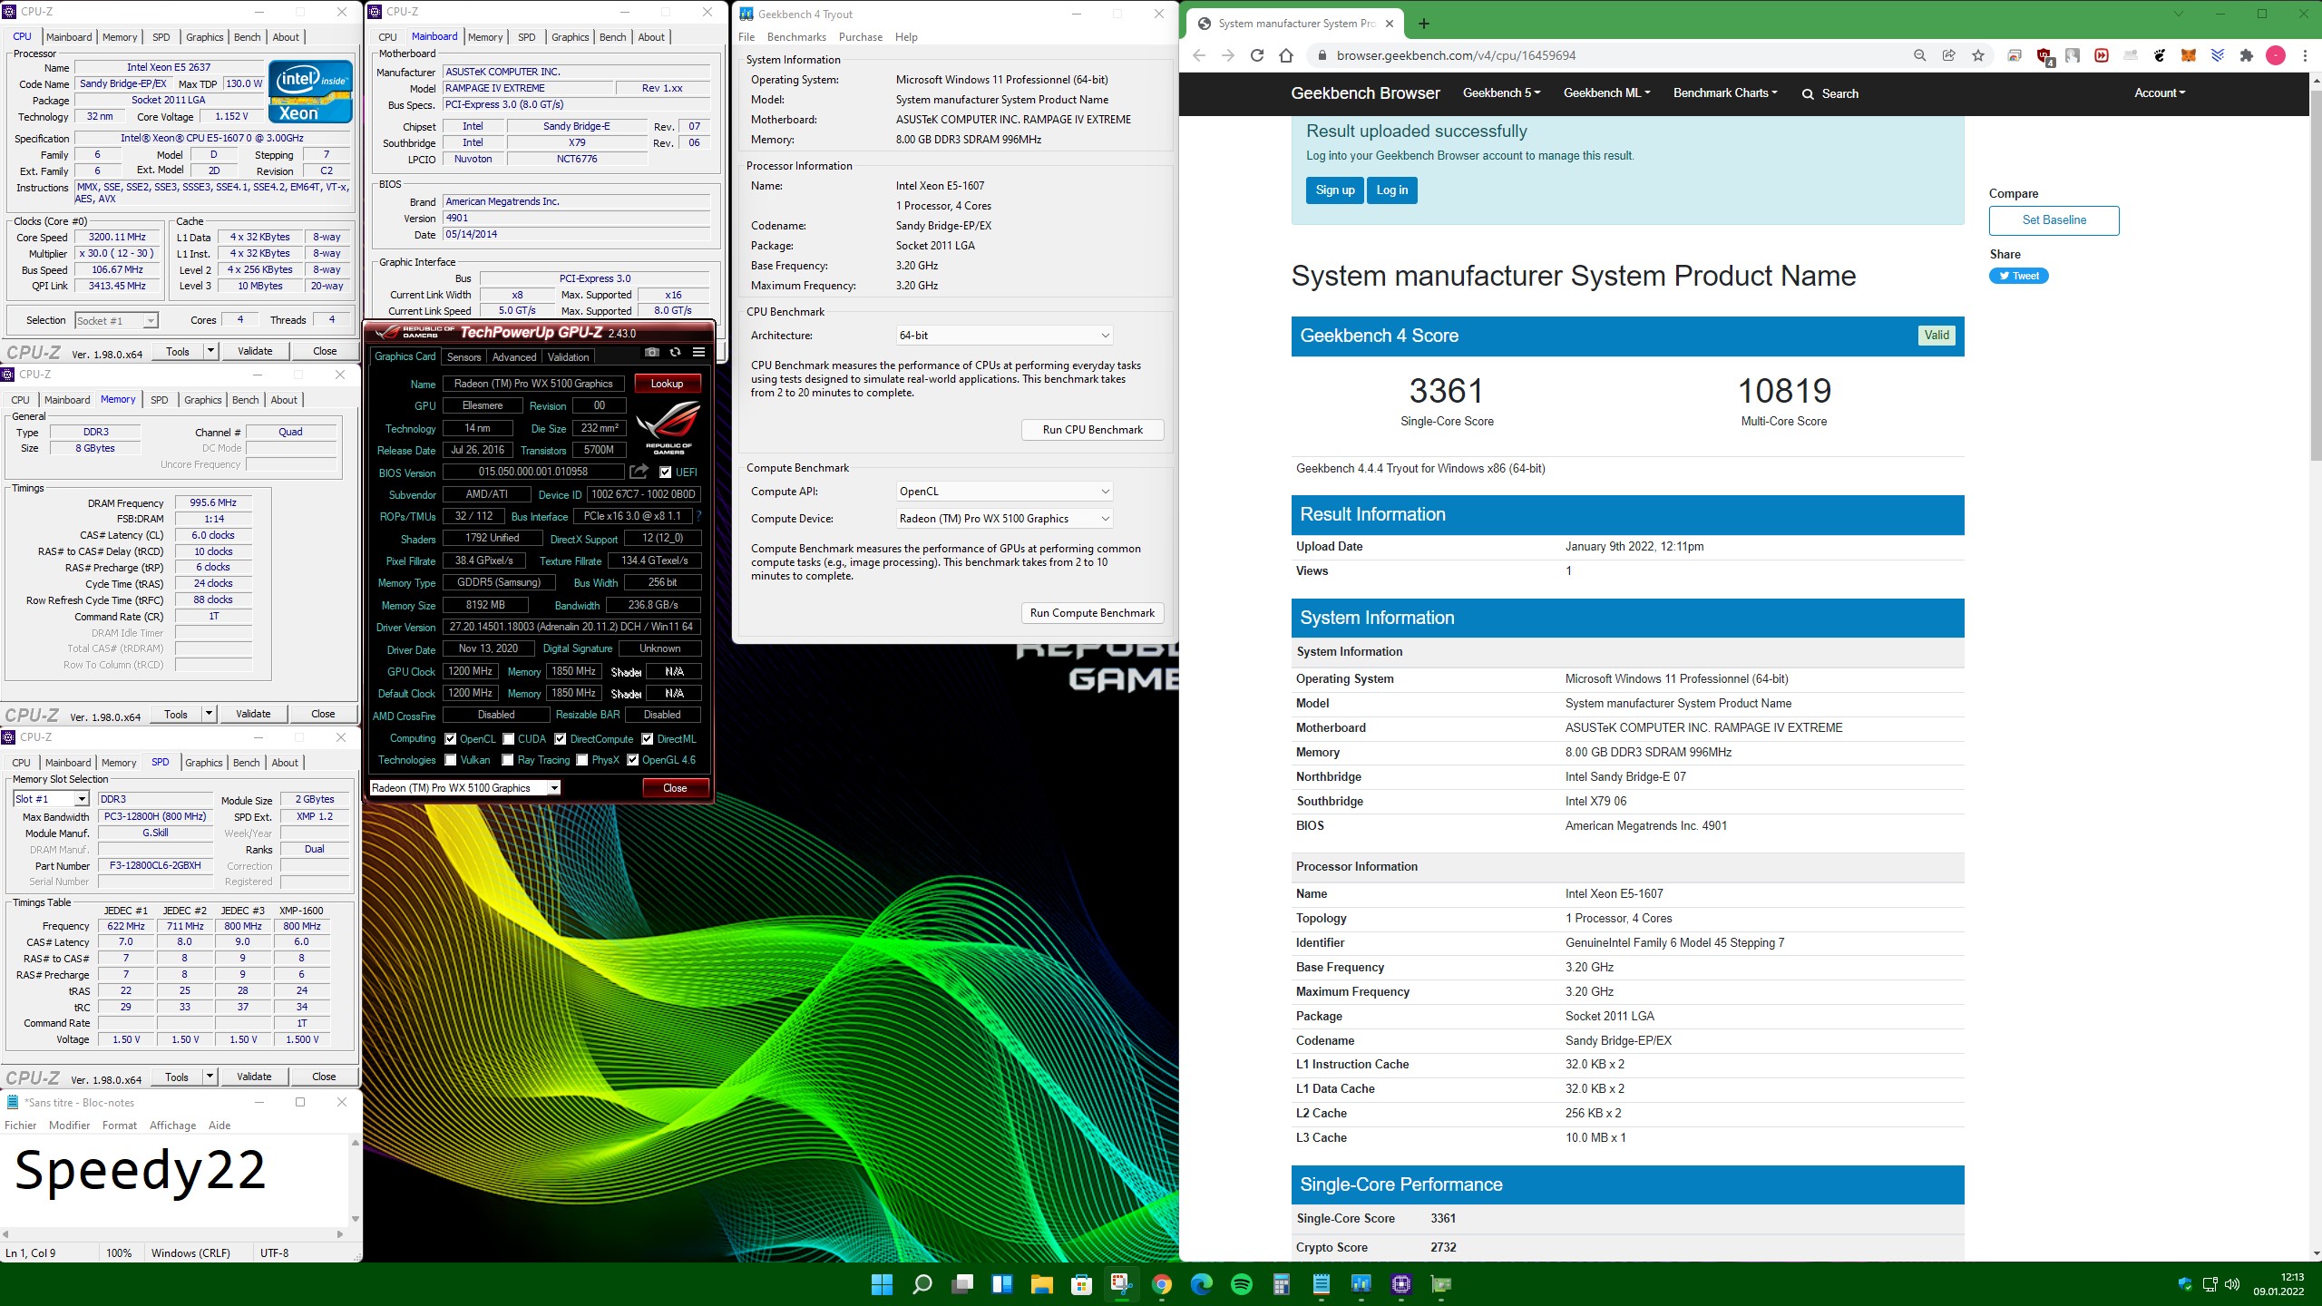Toggle the DirectCompute checkbox in GPU-Z

561,738
